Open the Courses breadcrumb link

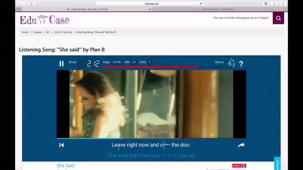[37, 32]
